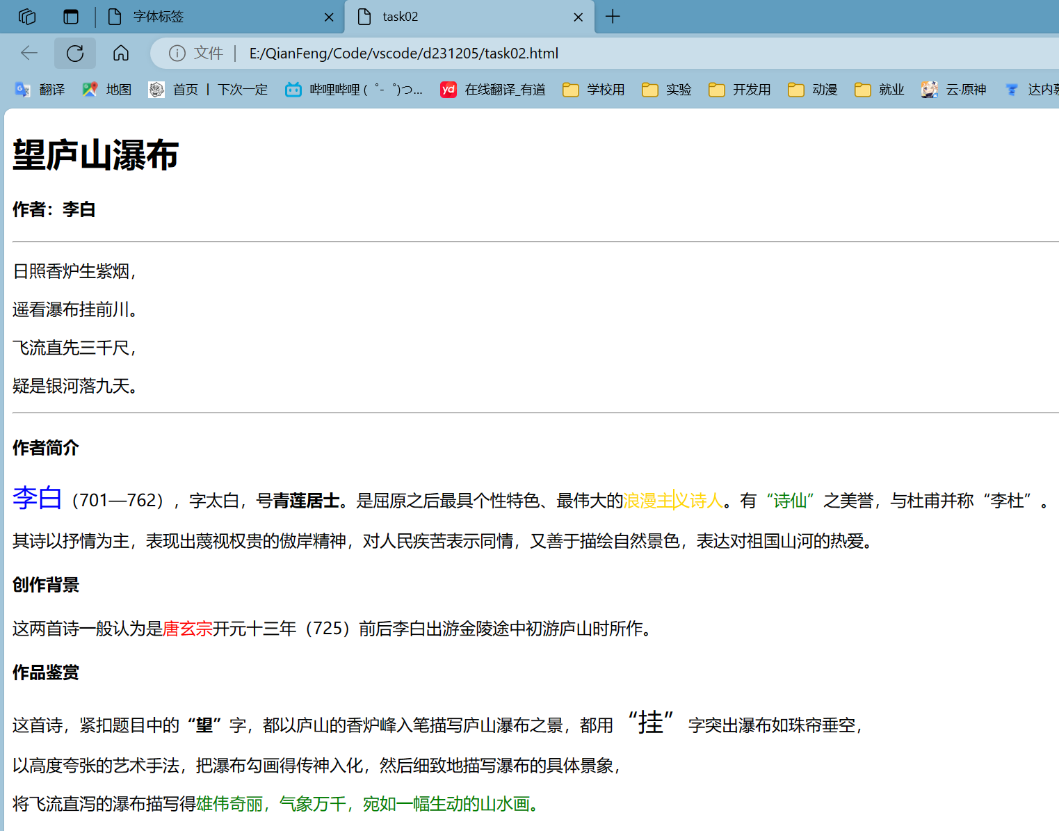Image resolution: width=1059 pixels, height=831 pixels.
Task: Close the task02 tab
Action: pos(578,17)
